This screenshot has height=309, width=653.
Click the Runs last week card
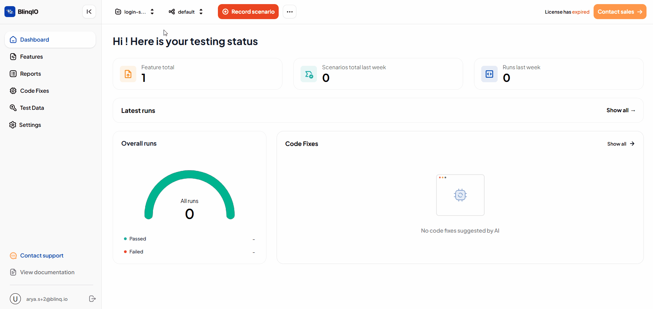(x=559, y=74)
